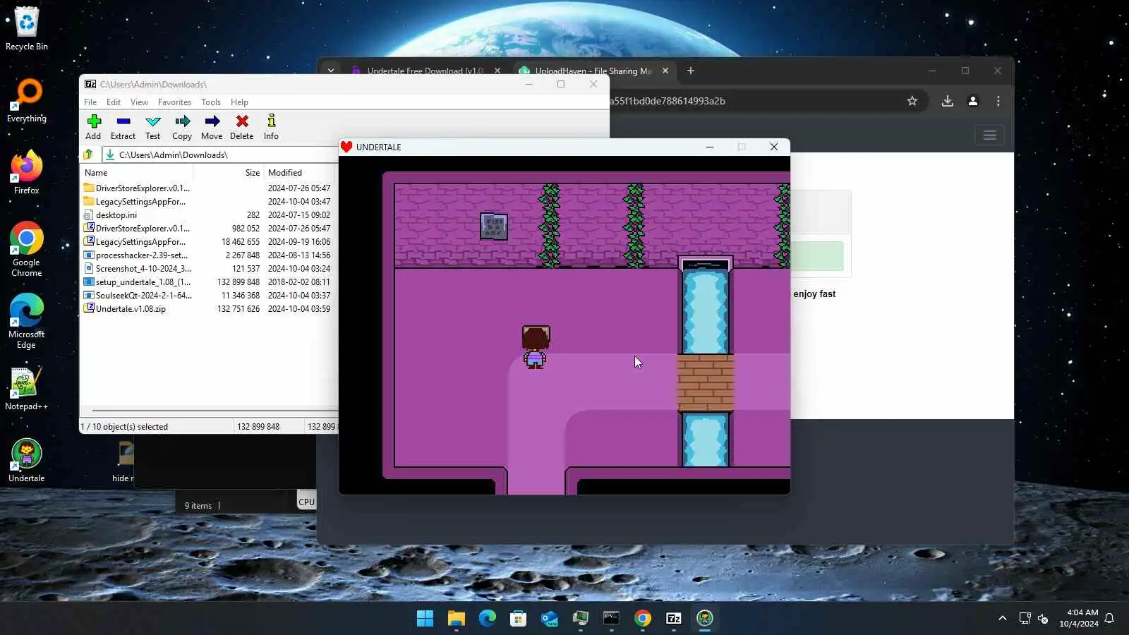Select the Notepad++ desktop shortcut
This screenshot has width=1129, height=635.
coord(27,389)
